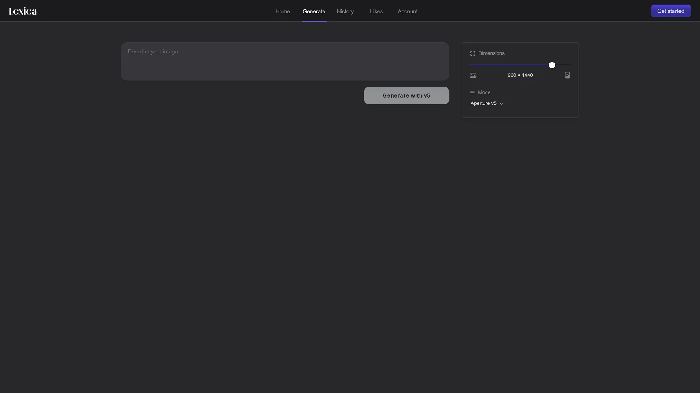Open the Home tab
The height and width of the screenshot is (393, 700).
coord(283,11)
